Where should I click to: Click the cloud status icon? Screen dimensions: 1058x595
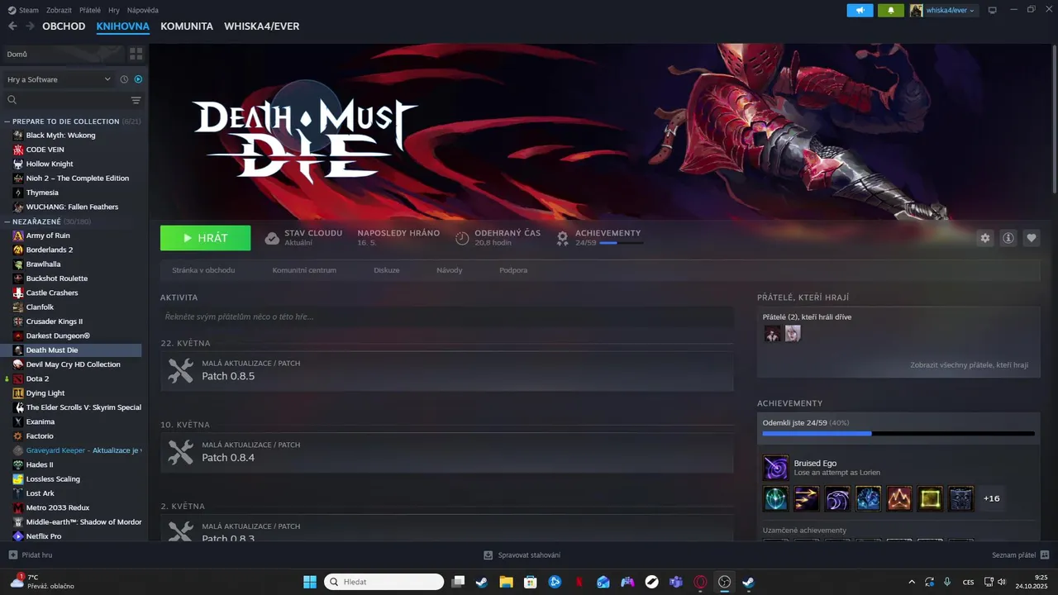[272, 238]
